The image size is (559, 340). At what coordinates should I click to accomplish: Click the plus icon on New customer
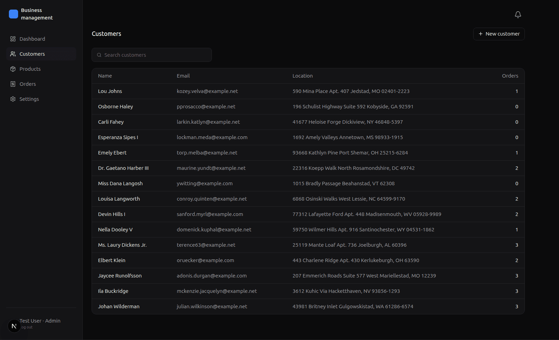pos(480,34)
